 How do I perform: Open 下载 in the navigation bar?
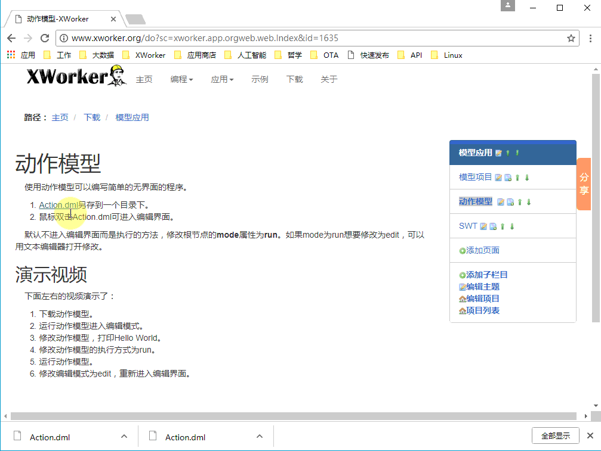point(294,79)
